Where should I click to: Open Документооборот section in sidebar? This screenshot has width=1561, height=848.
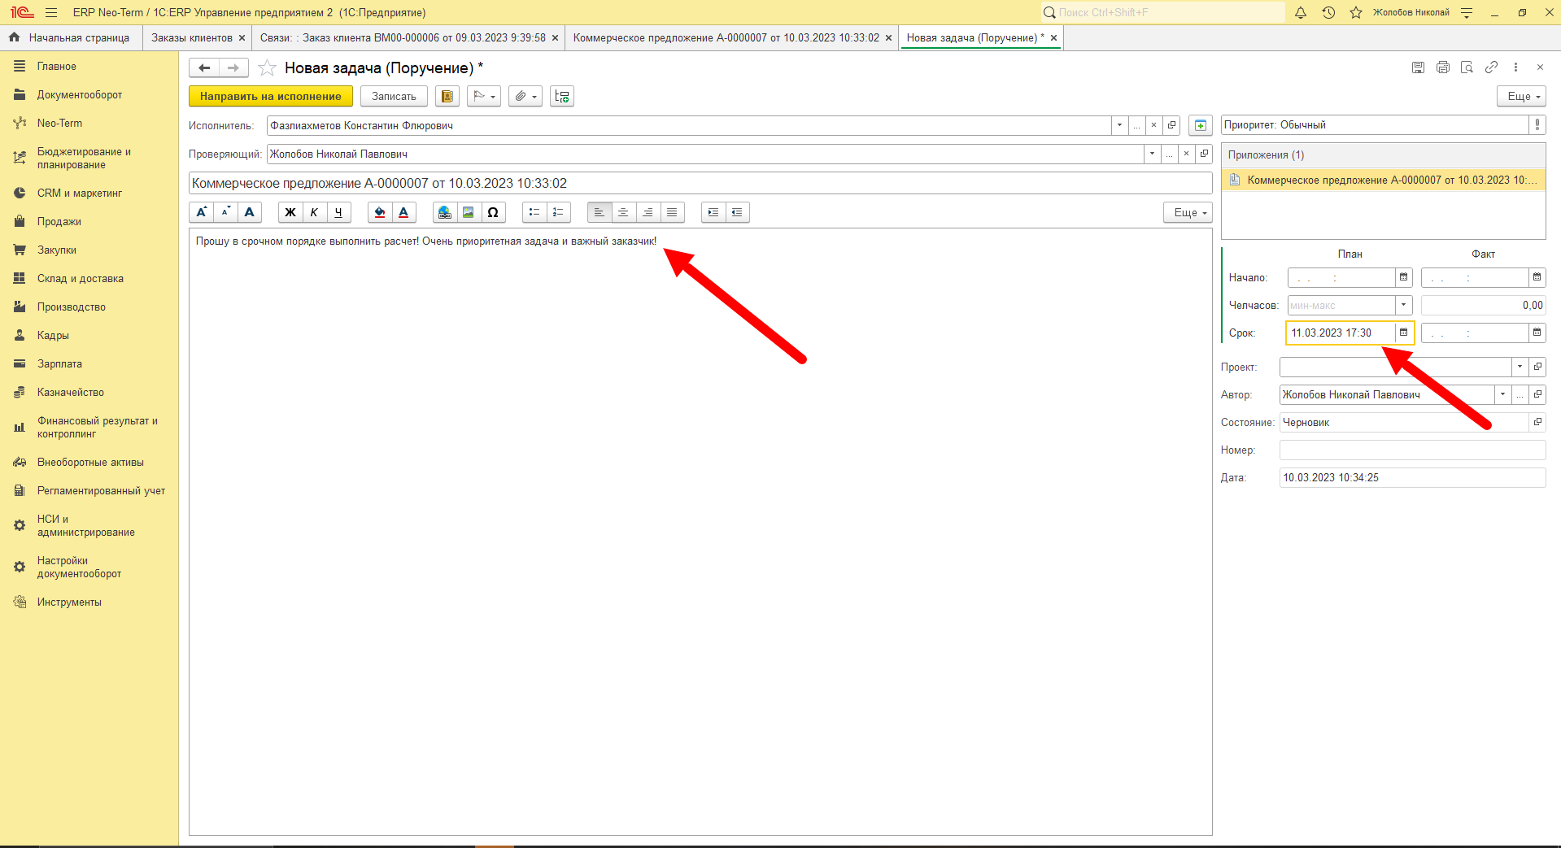click(x=79, y=94)
